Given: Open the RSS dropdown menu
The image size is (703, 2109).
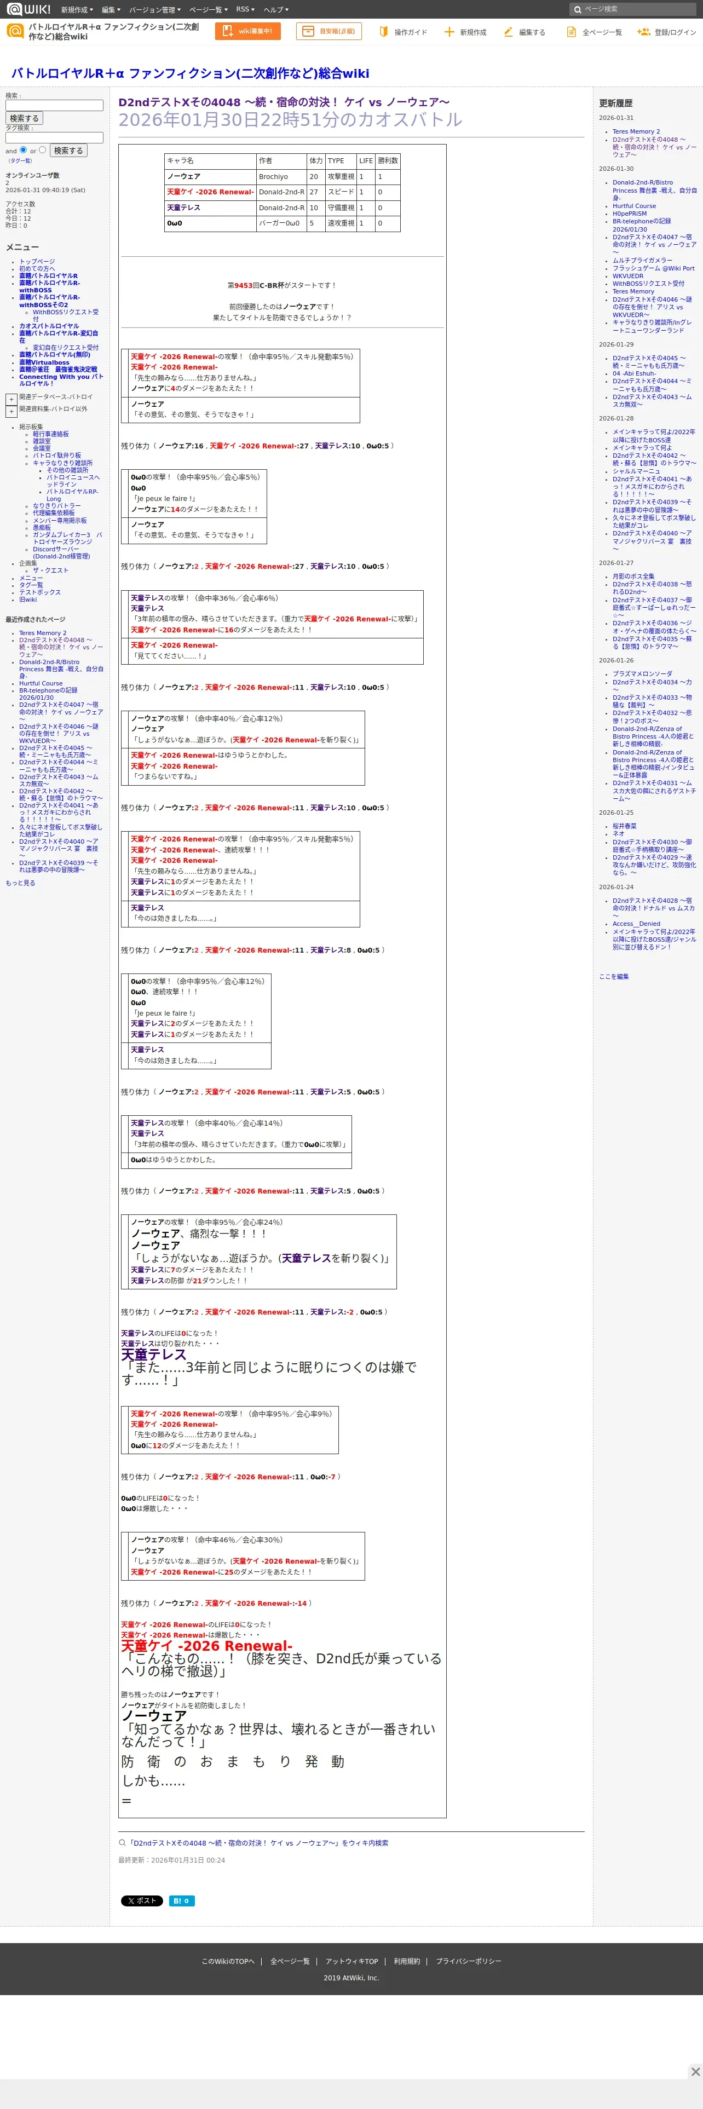Looking at the screenshot, I should 245,10.
